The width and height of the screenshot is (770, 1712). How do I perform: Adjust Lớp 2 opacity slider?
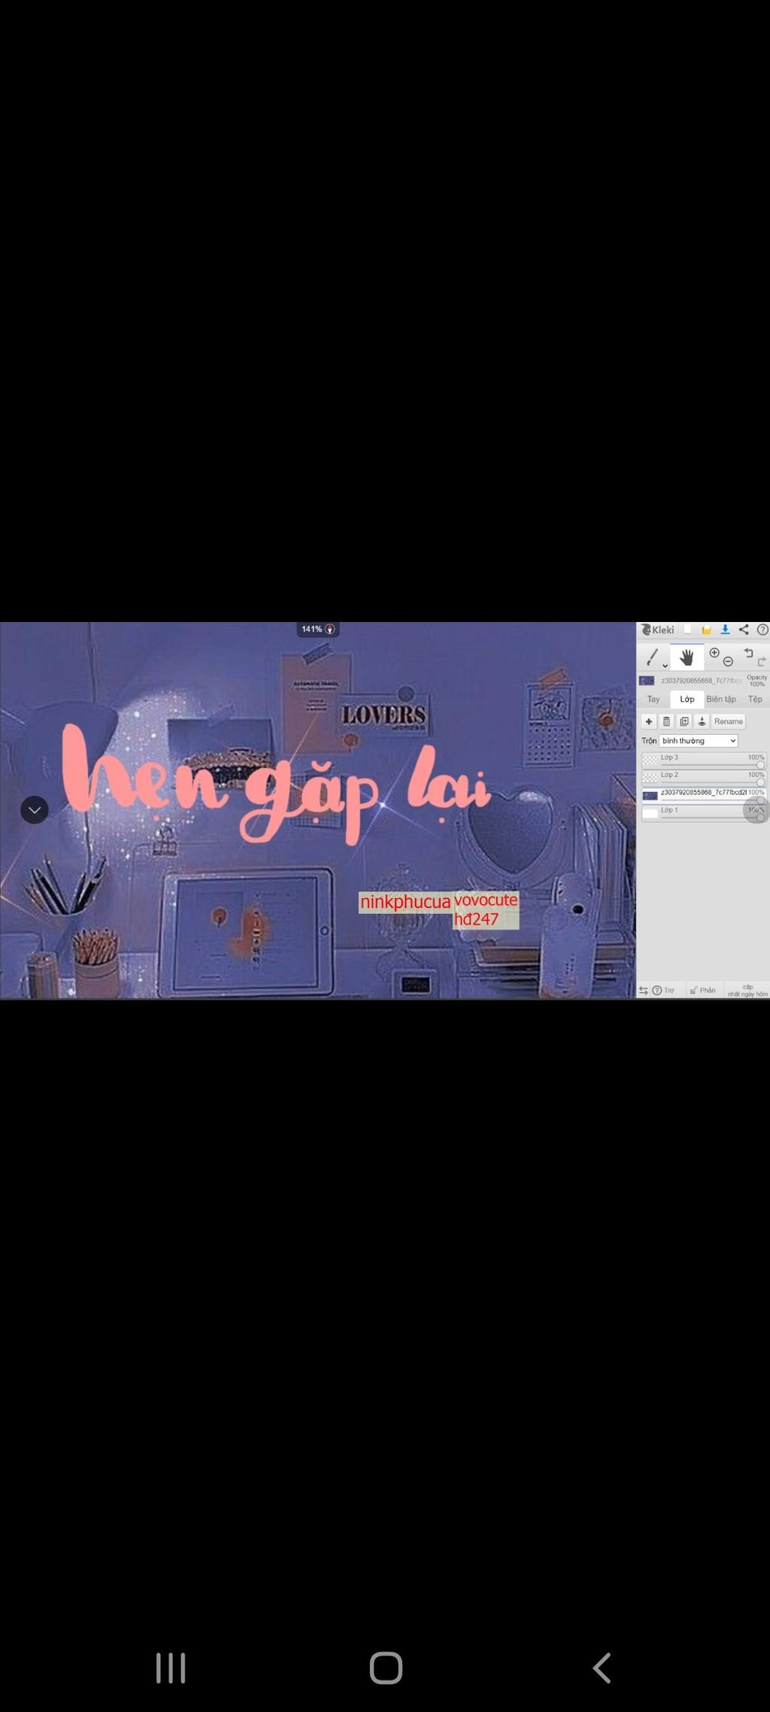click(x=712, y=782)
